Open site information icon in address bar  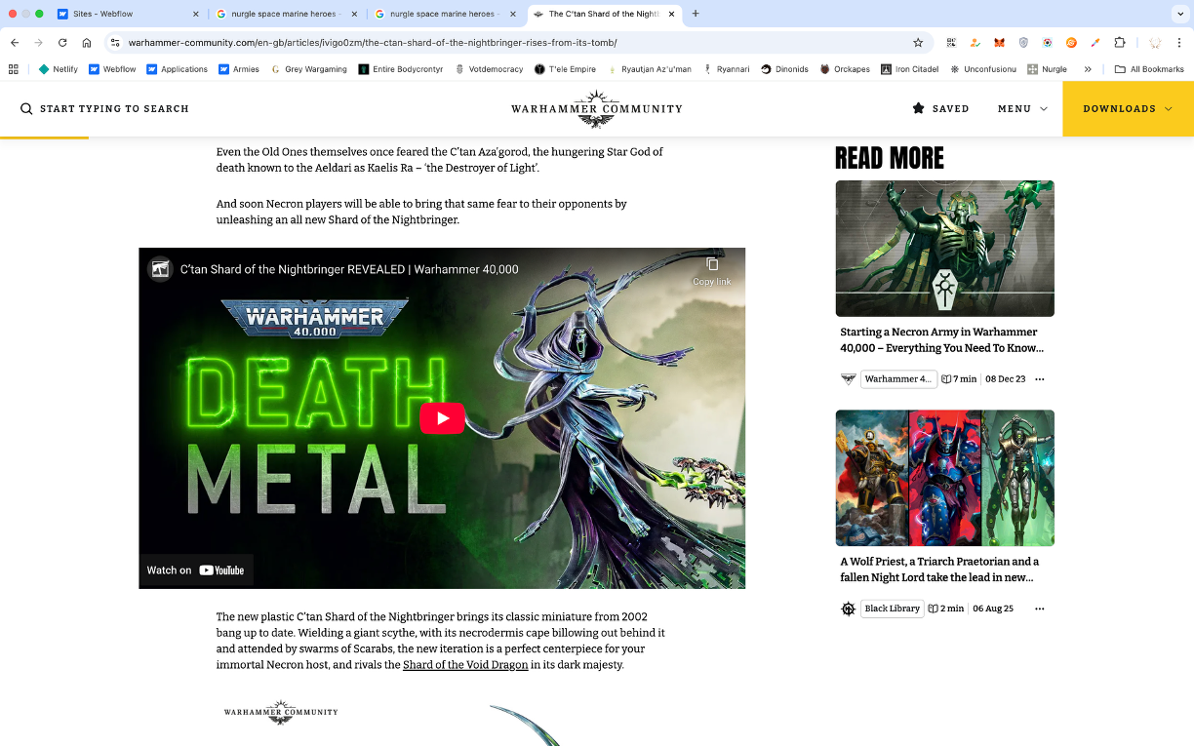click(x=115, y=43)
